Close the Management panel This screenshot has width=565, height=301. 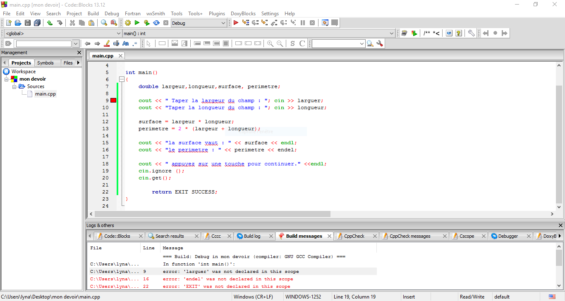(79, 53)
